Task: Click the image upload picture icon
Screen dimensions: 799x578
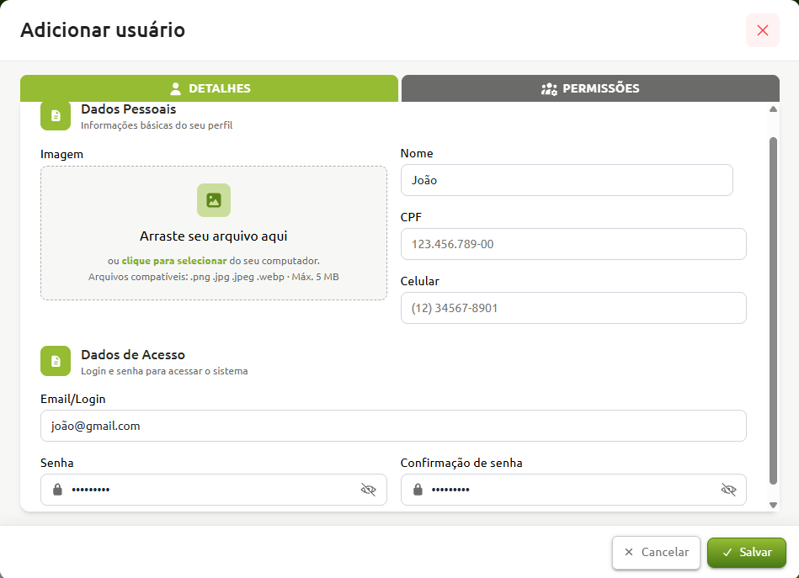Action: [214, 200]
